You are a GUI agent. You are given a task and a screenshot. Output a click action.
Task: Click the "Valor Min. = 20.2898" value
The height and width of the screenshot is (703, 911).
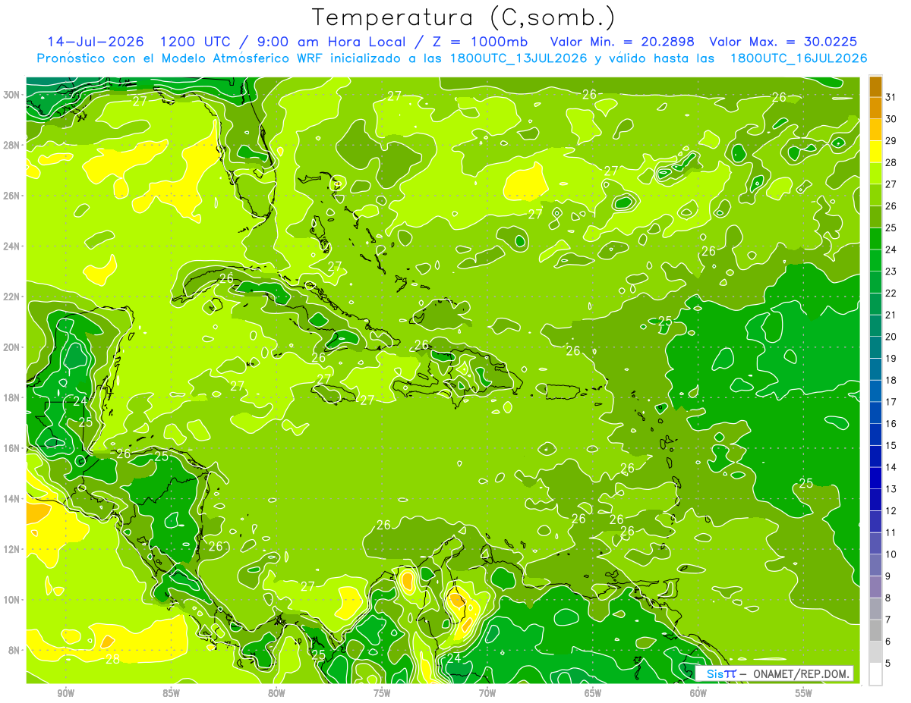[x=621, y=41]
